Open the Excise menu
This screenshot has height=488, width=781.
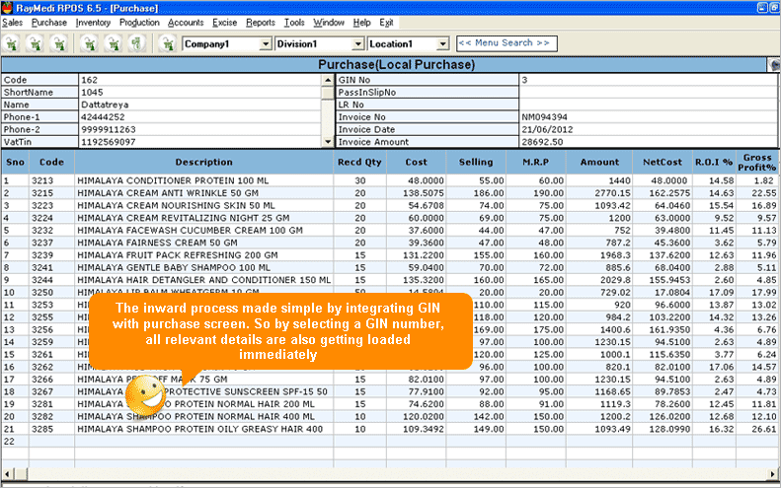point(223,22)
